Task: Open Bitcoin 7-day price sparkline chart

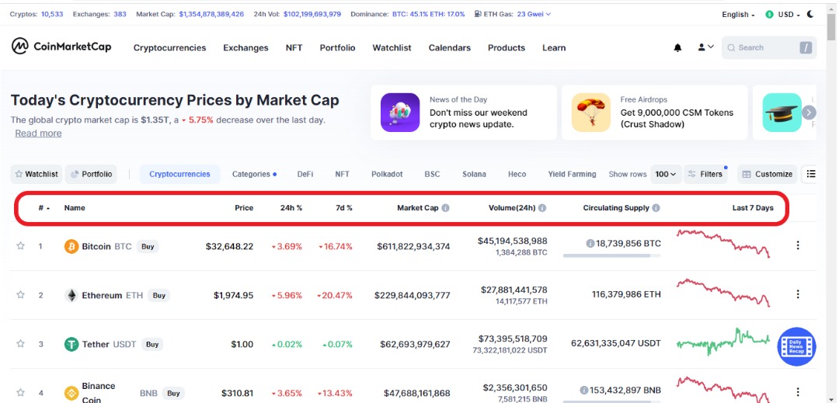Action: click(723, 244)
